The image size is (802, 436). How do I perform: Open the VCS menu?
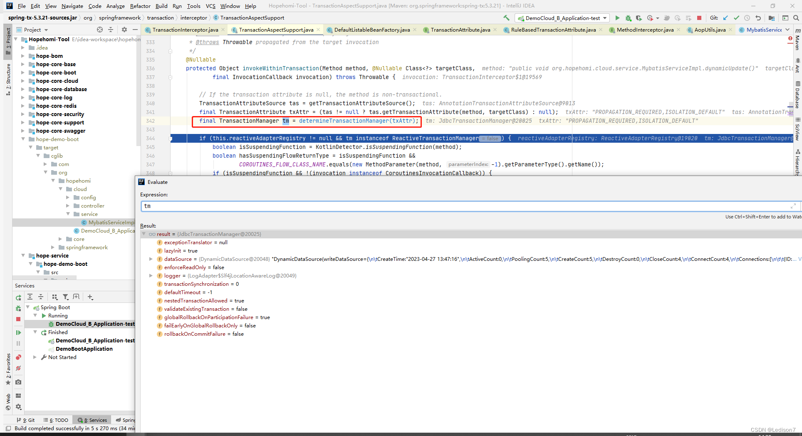pos(210,6)
